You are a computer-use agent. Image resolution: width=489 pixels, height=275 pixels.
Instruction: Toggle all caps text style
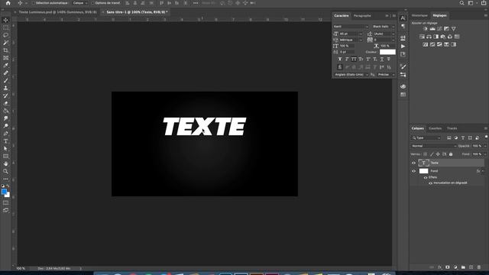point(354,60)
